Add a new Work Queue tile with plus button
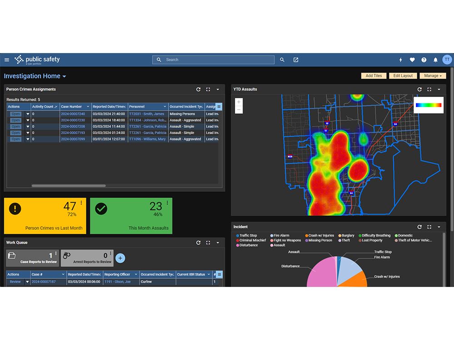The width and height of the screenshot is (454, 340). (x=120, y=258)
